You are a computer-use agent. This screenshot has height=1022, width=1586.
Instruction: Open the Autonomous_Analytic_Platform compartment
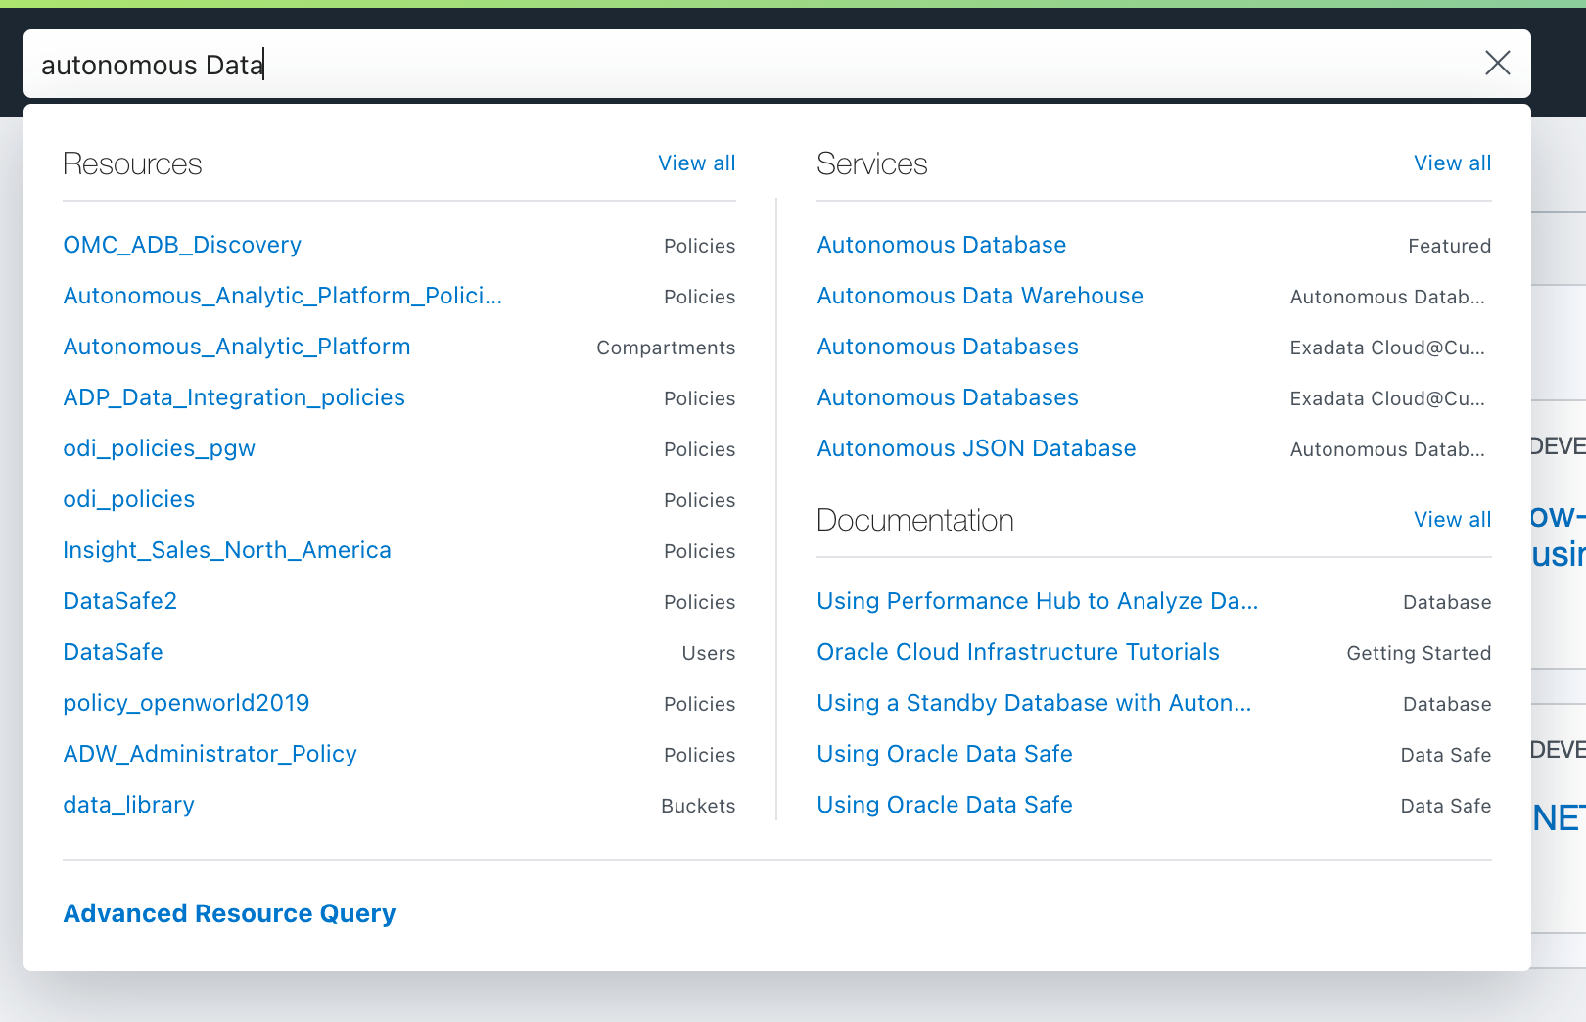tap(237, 347)
